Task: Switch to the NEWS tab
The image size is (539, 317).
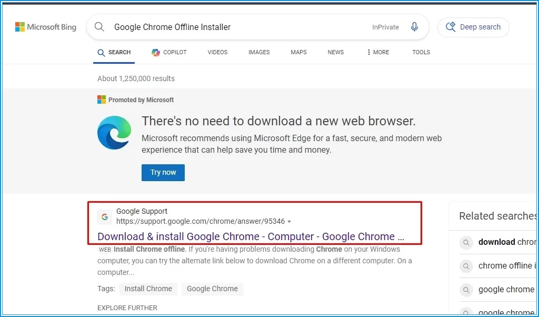Action: click(x=335, y=52)
